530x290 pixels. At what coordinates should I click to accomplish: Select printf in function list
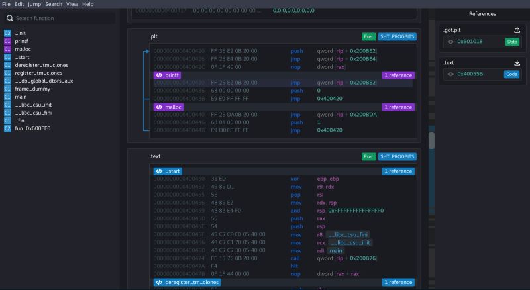click(x=21, y=41)
